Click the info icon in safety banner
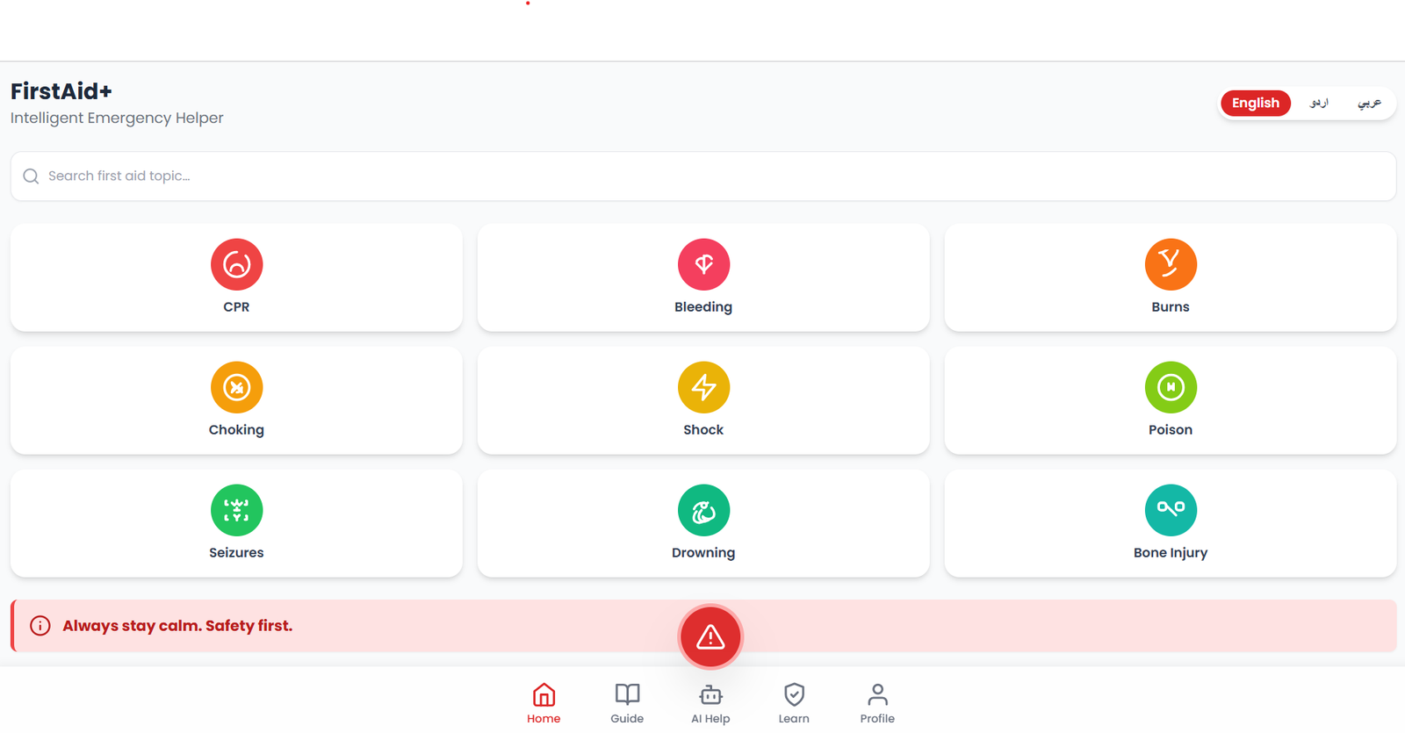This screenshot has height=733, width=1405. point(40,626)
